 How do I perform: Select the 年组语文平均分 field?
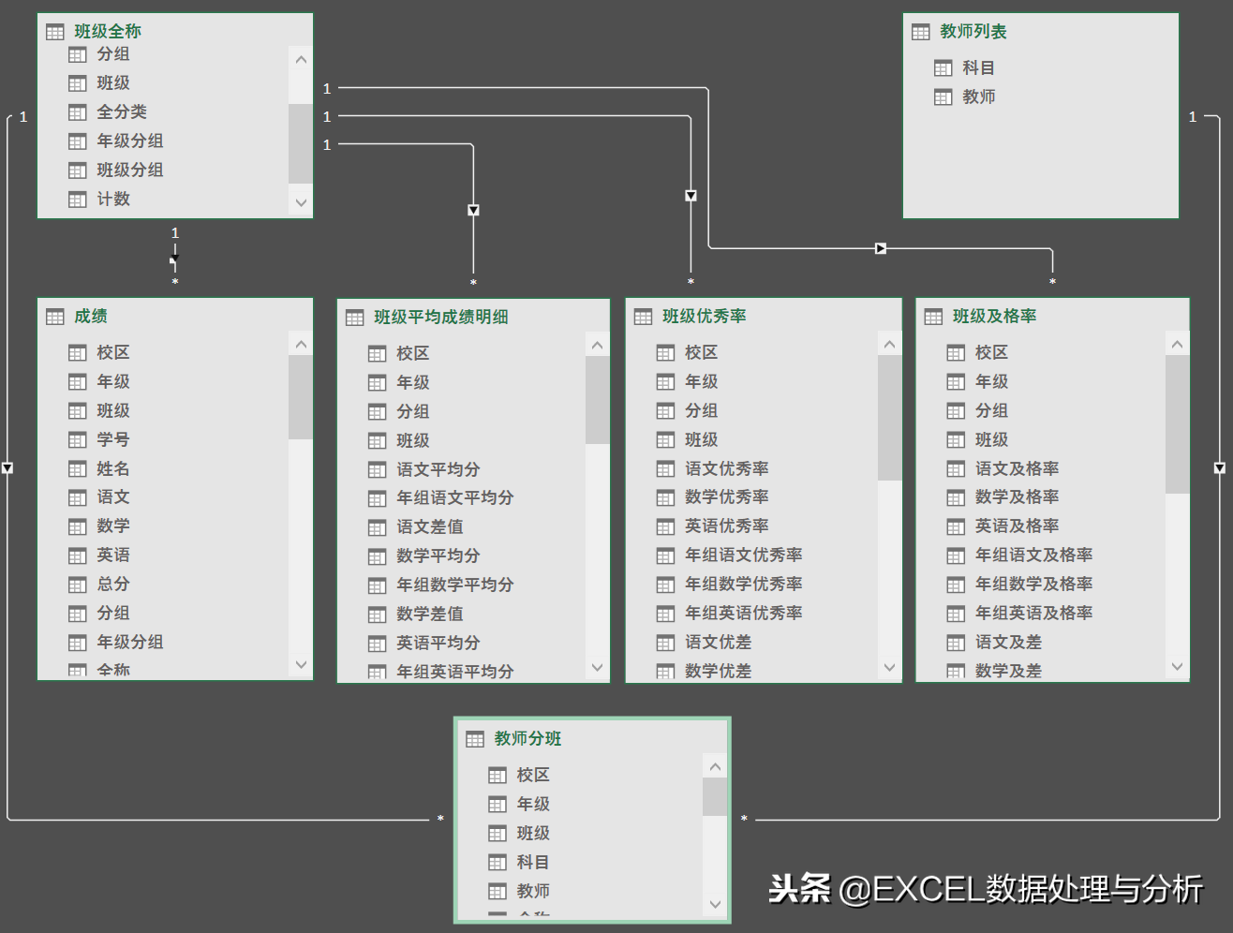point(455,498)
